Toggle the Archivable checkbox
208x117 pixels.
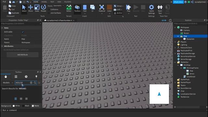click(x=22, y=32)
